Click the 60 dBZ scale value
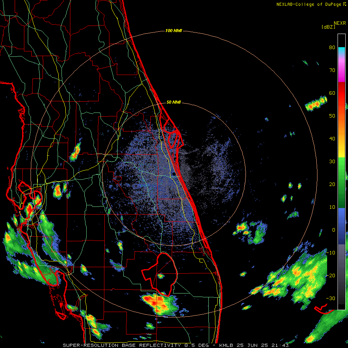Image resolution: width=348 pixels, height=348 pixels. [332, 93]
